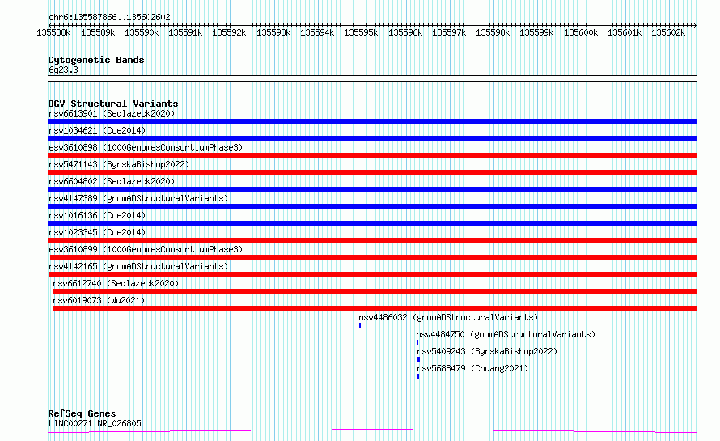Open esv3610898 (1000GenomesConsortiumPhase3) label
Image resolution: width=720 pixels, height=441 pixels.
point(146,147)
